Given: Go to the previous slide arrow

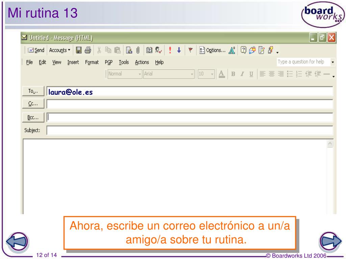Looking at the screenshot, I should pos(18,241).
